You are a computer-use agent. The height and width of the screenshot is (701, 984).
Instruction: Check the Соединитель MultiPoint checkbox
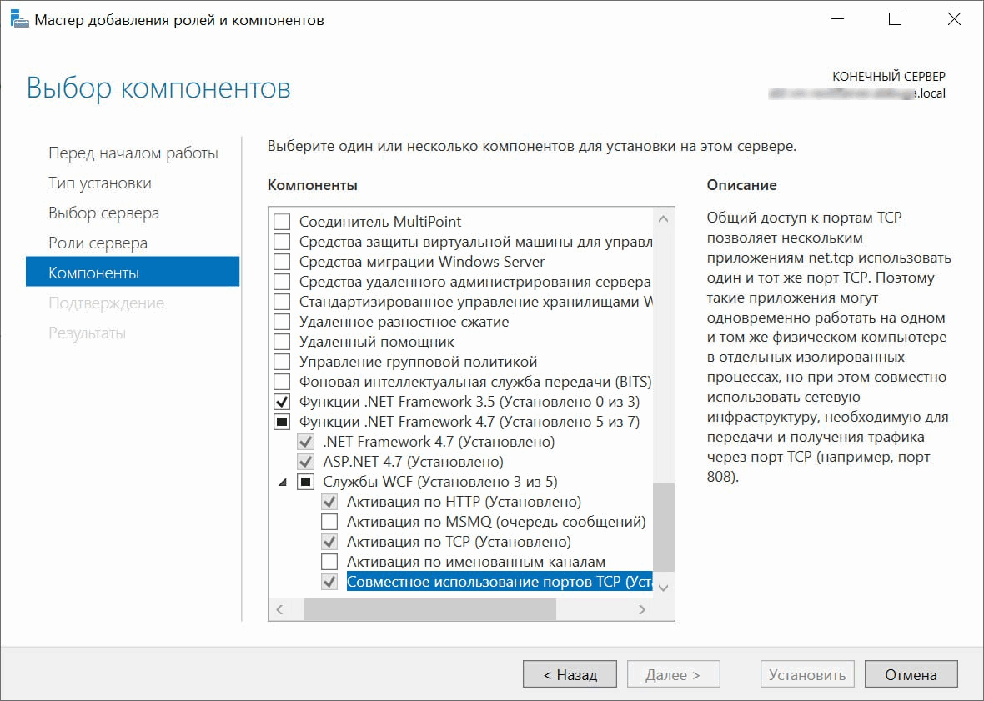pyautogui.click(x=283, y=222)
